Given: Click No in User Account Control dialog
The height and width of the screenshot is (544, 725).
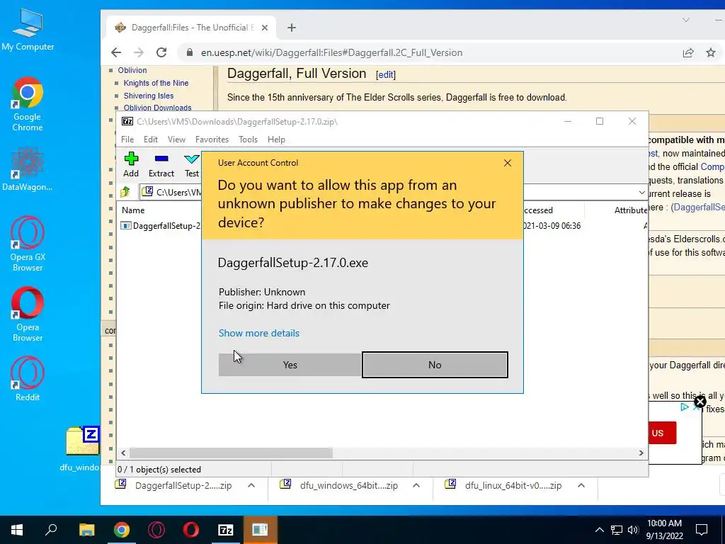Looking at the screenshot, I should 435,365.
